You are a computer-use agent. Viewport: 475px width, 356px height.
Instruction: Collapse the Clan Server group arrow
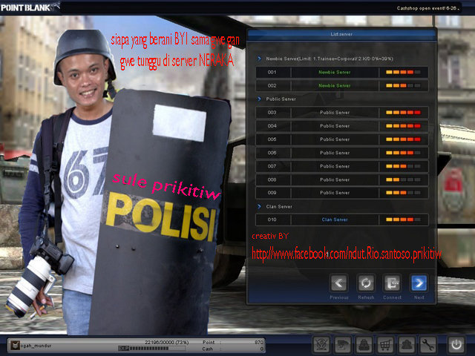tap(259, 206)
